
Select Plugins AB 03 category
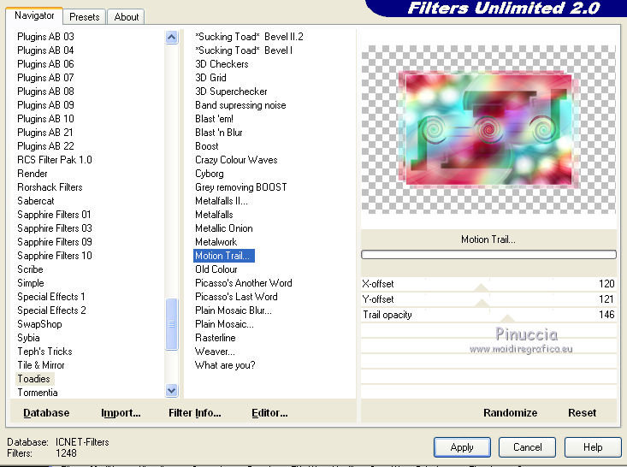coord(45,37)
